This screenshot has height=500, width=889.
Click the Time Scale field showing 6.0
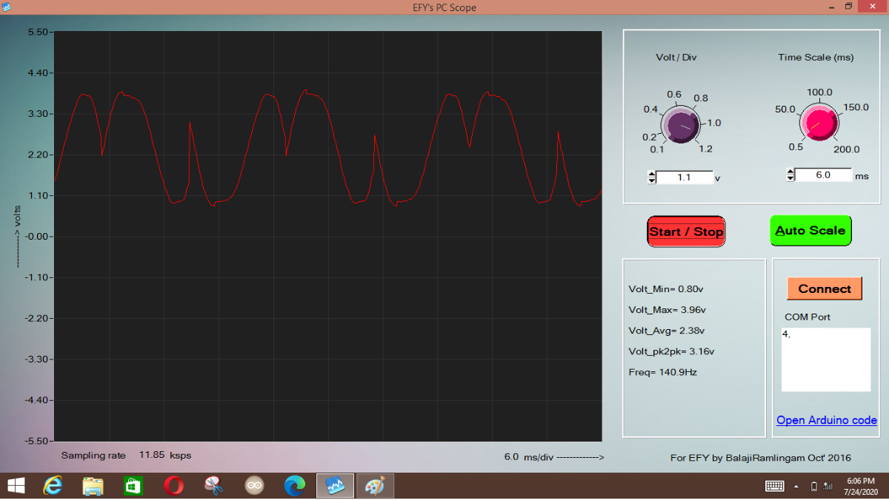click(x=822, y=175)
